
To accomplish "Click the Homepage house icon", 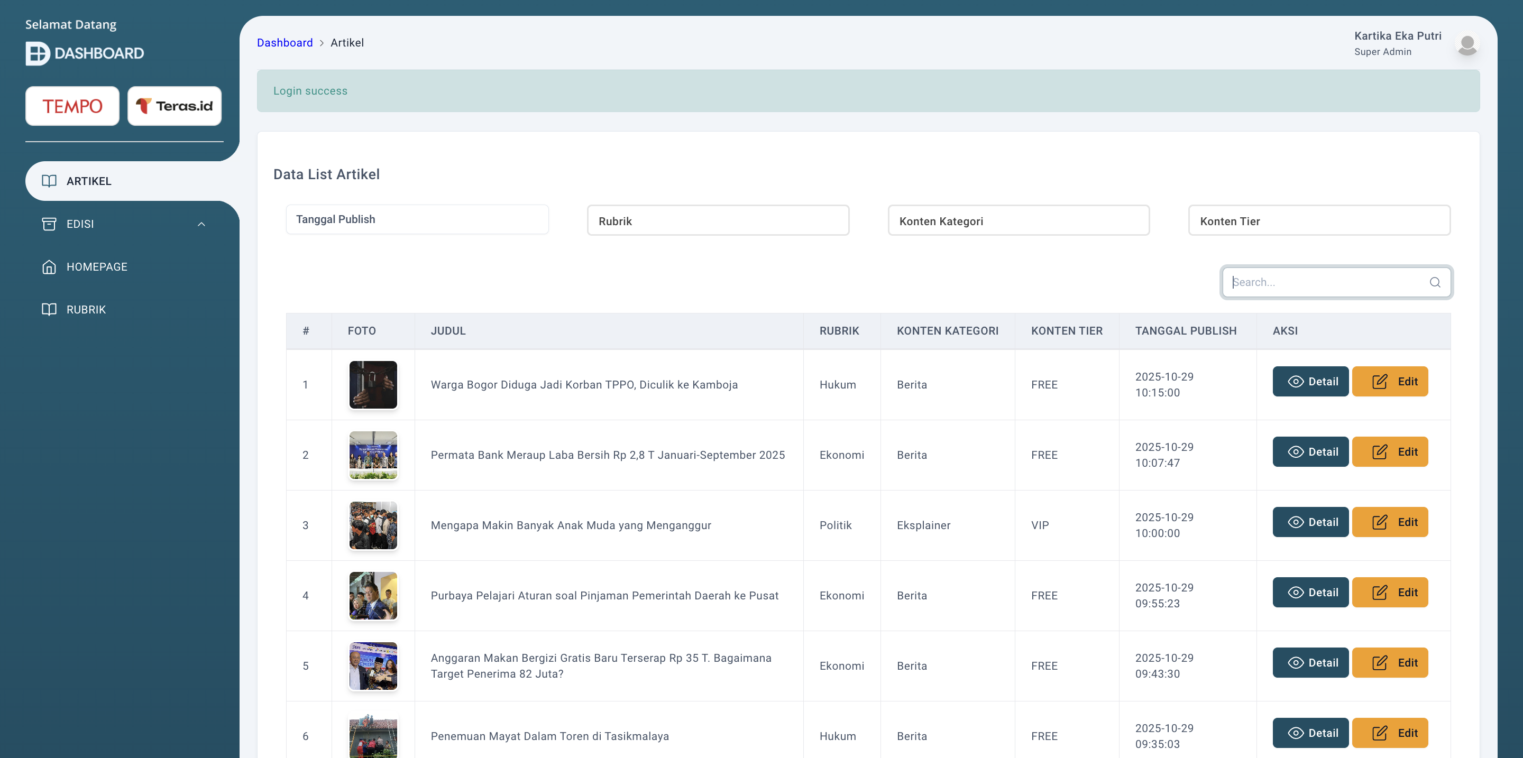I will pos(49,267).
